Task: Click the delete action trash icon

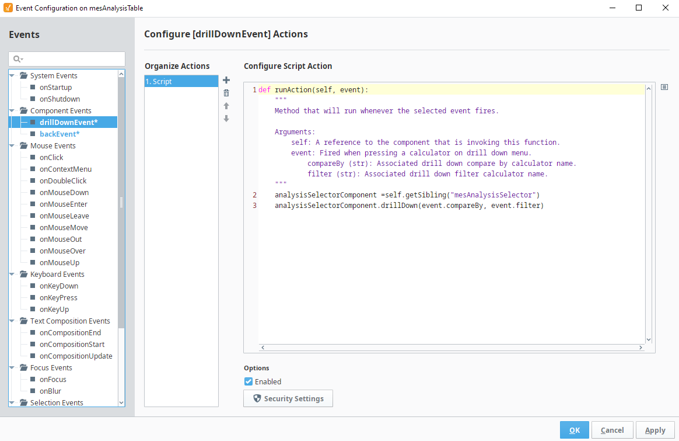Action: click(226, 93)
